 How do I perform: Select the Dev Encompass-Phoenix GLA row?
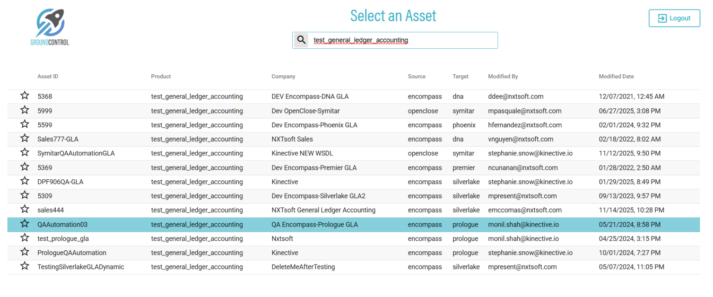pos(314,125)
